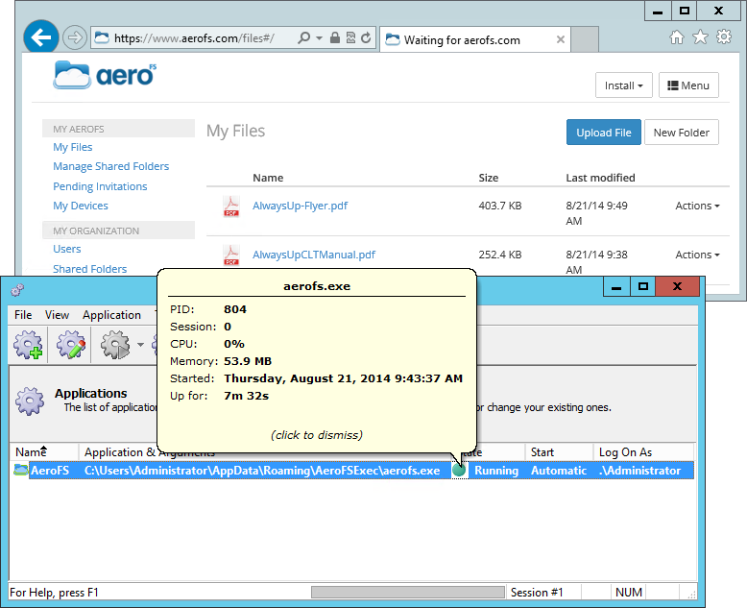Click Start Application gear-play toolbar icon
The height and width of the screenshot is (608, 747).
tap(115, 345)
